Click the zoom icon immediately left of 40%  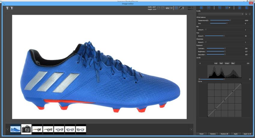(163, 8)
